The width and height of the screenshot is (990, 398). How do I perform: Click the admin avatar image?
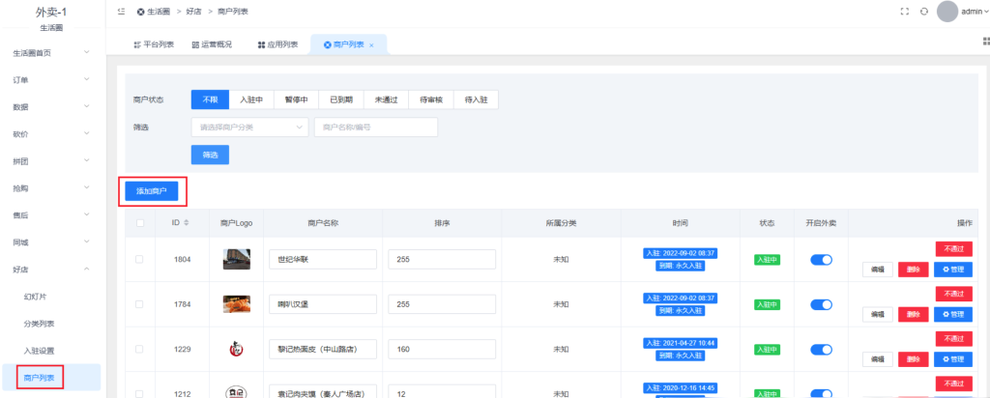[x=947, y=12]
